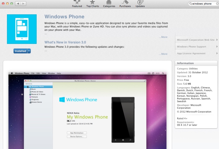Click the phone's search key

[x=130, y=140]
